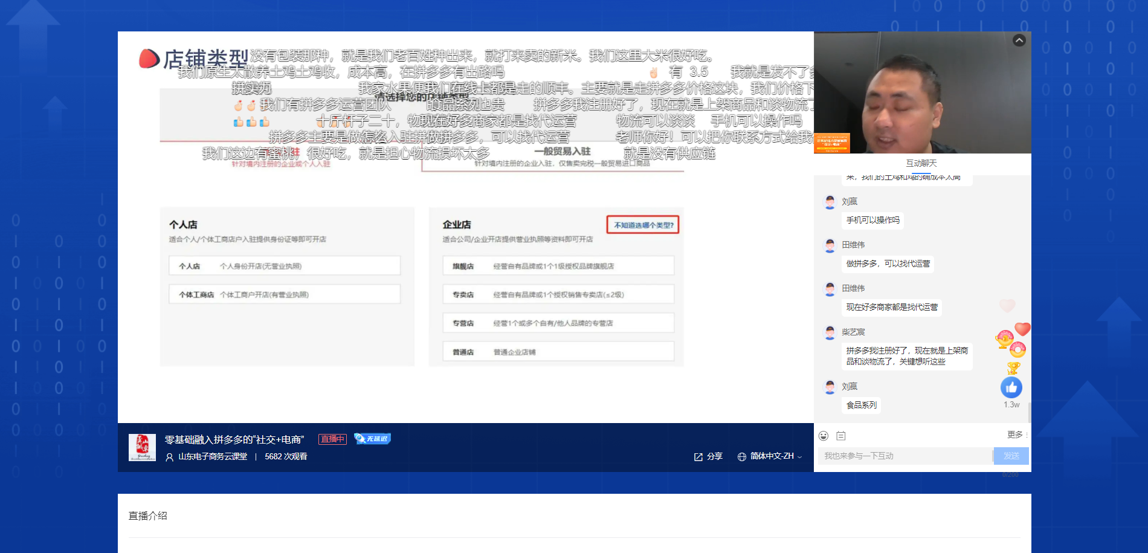Click 田维伟's avatar next to 做拼多多 message
Viewport: 1148px width, 553px height.
point(830,245)
